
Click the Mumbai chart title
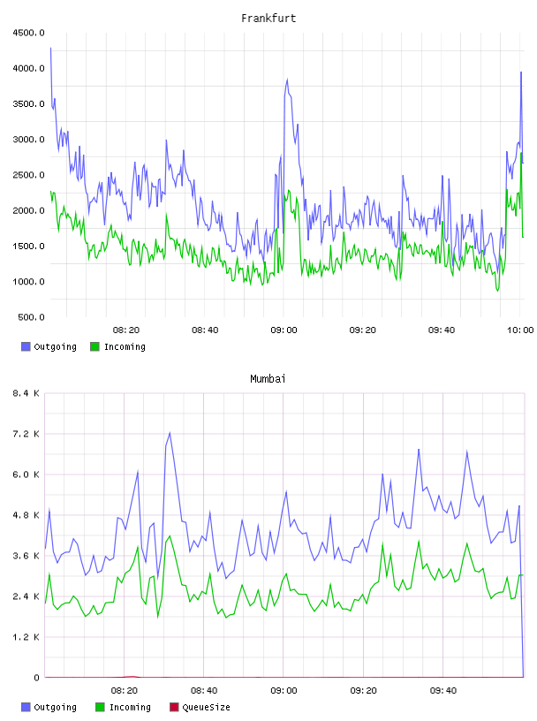[x=268, y=379]
